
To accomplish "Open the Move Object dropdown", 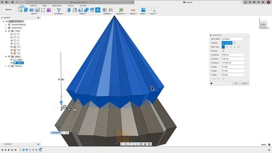I will click(233, 39).
